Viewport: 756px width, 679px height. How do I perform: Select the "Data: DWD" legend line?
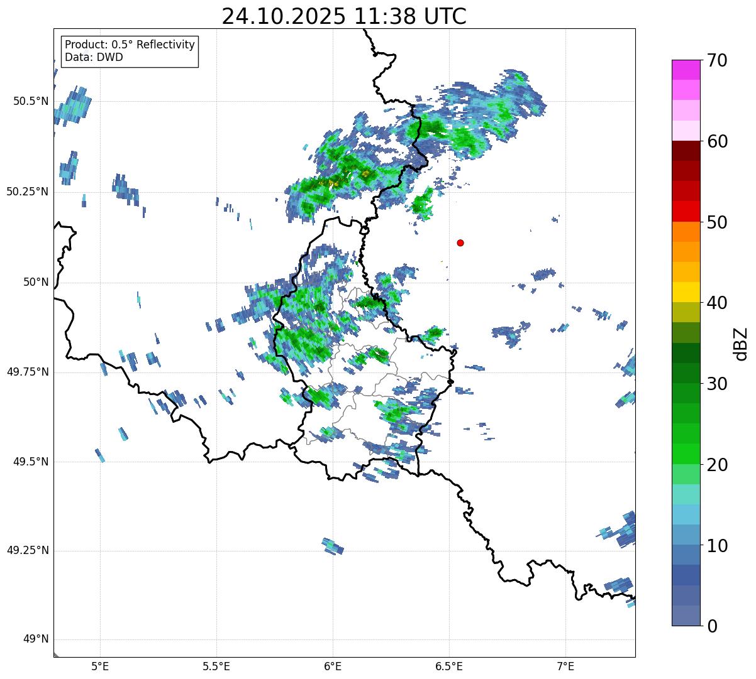[94, 57]
